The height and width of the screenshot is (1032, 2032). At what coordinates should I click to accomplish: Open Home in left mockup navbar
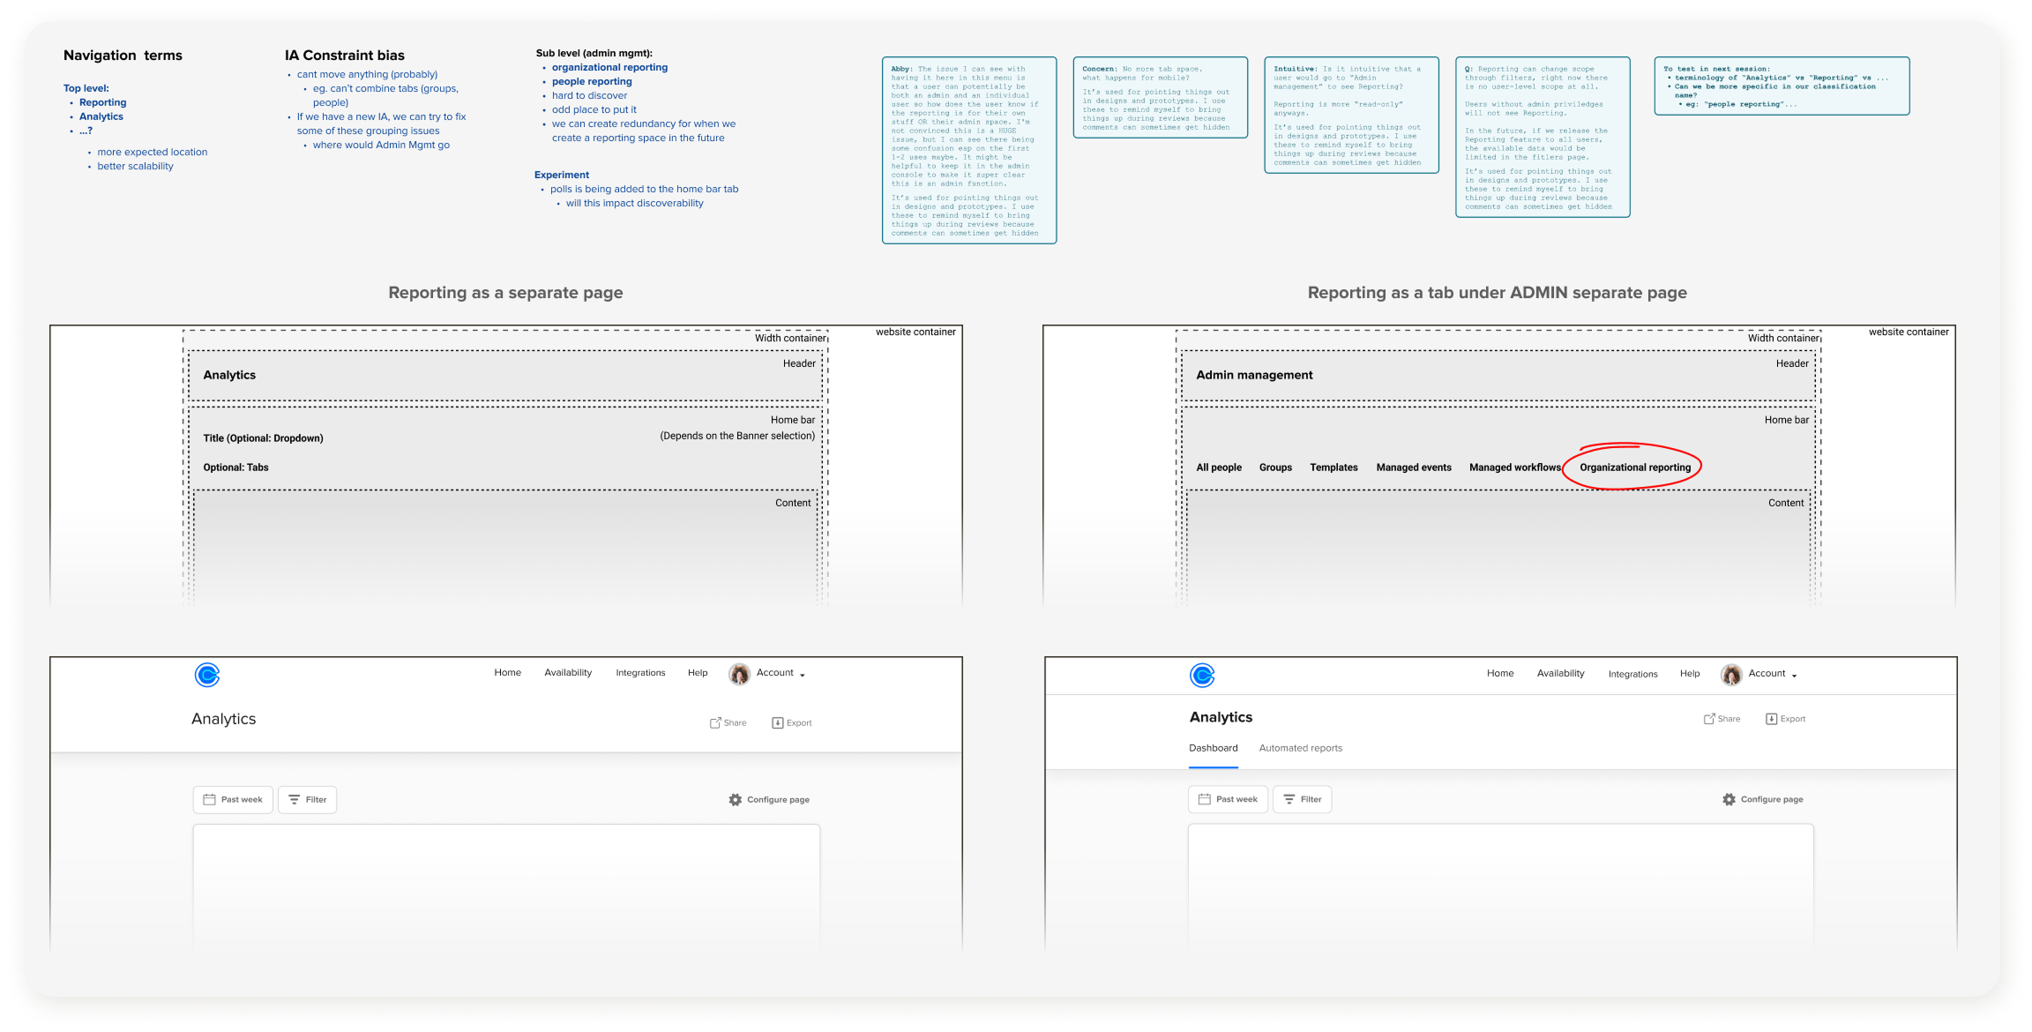[508, 673]
